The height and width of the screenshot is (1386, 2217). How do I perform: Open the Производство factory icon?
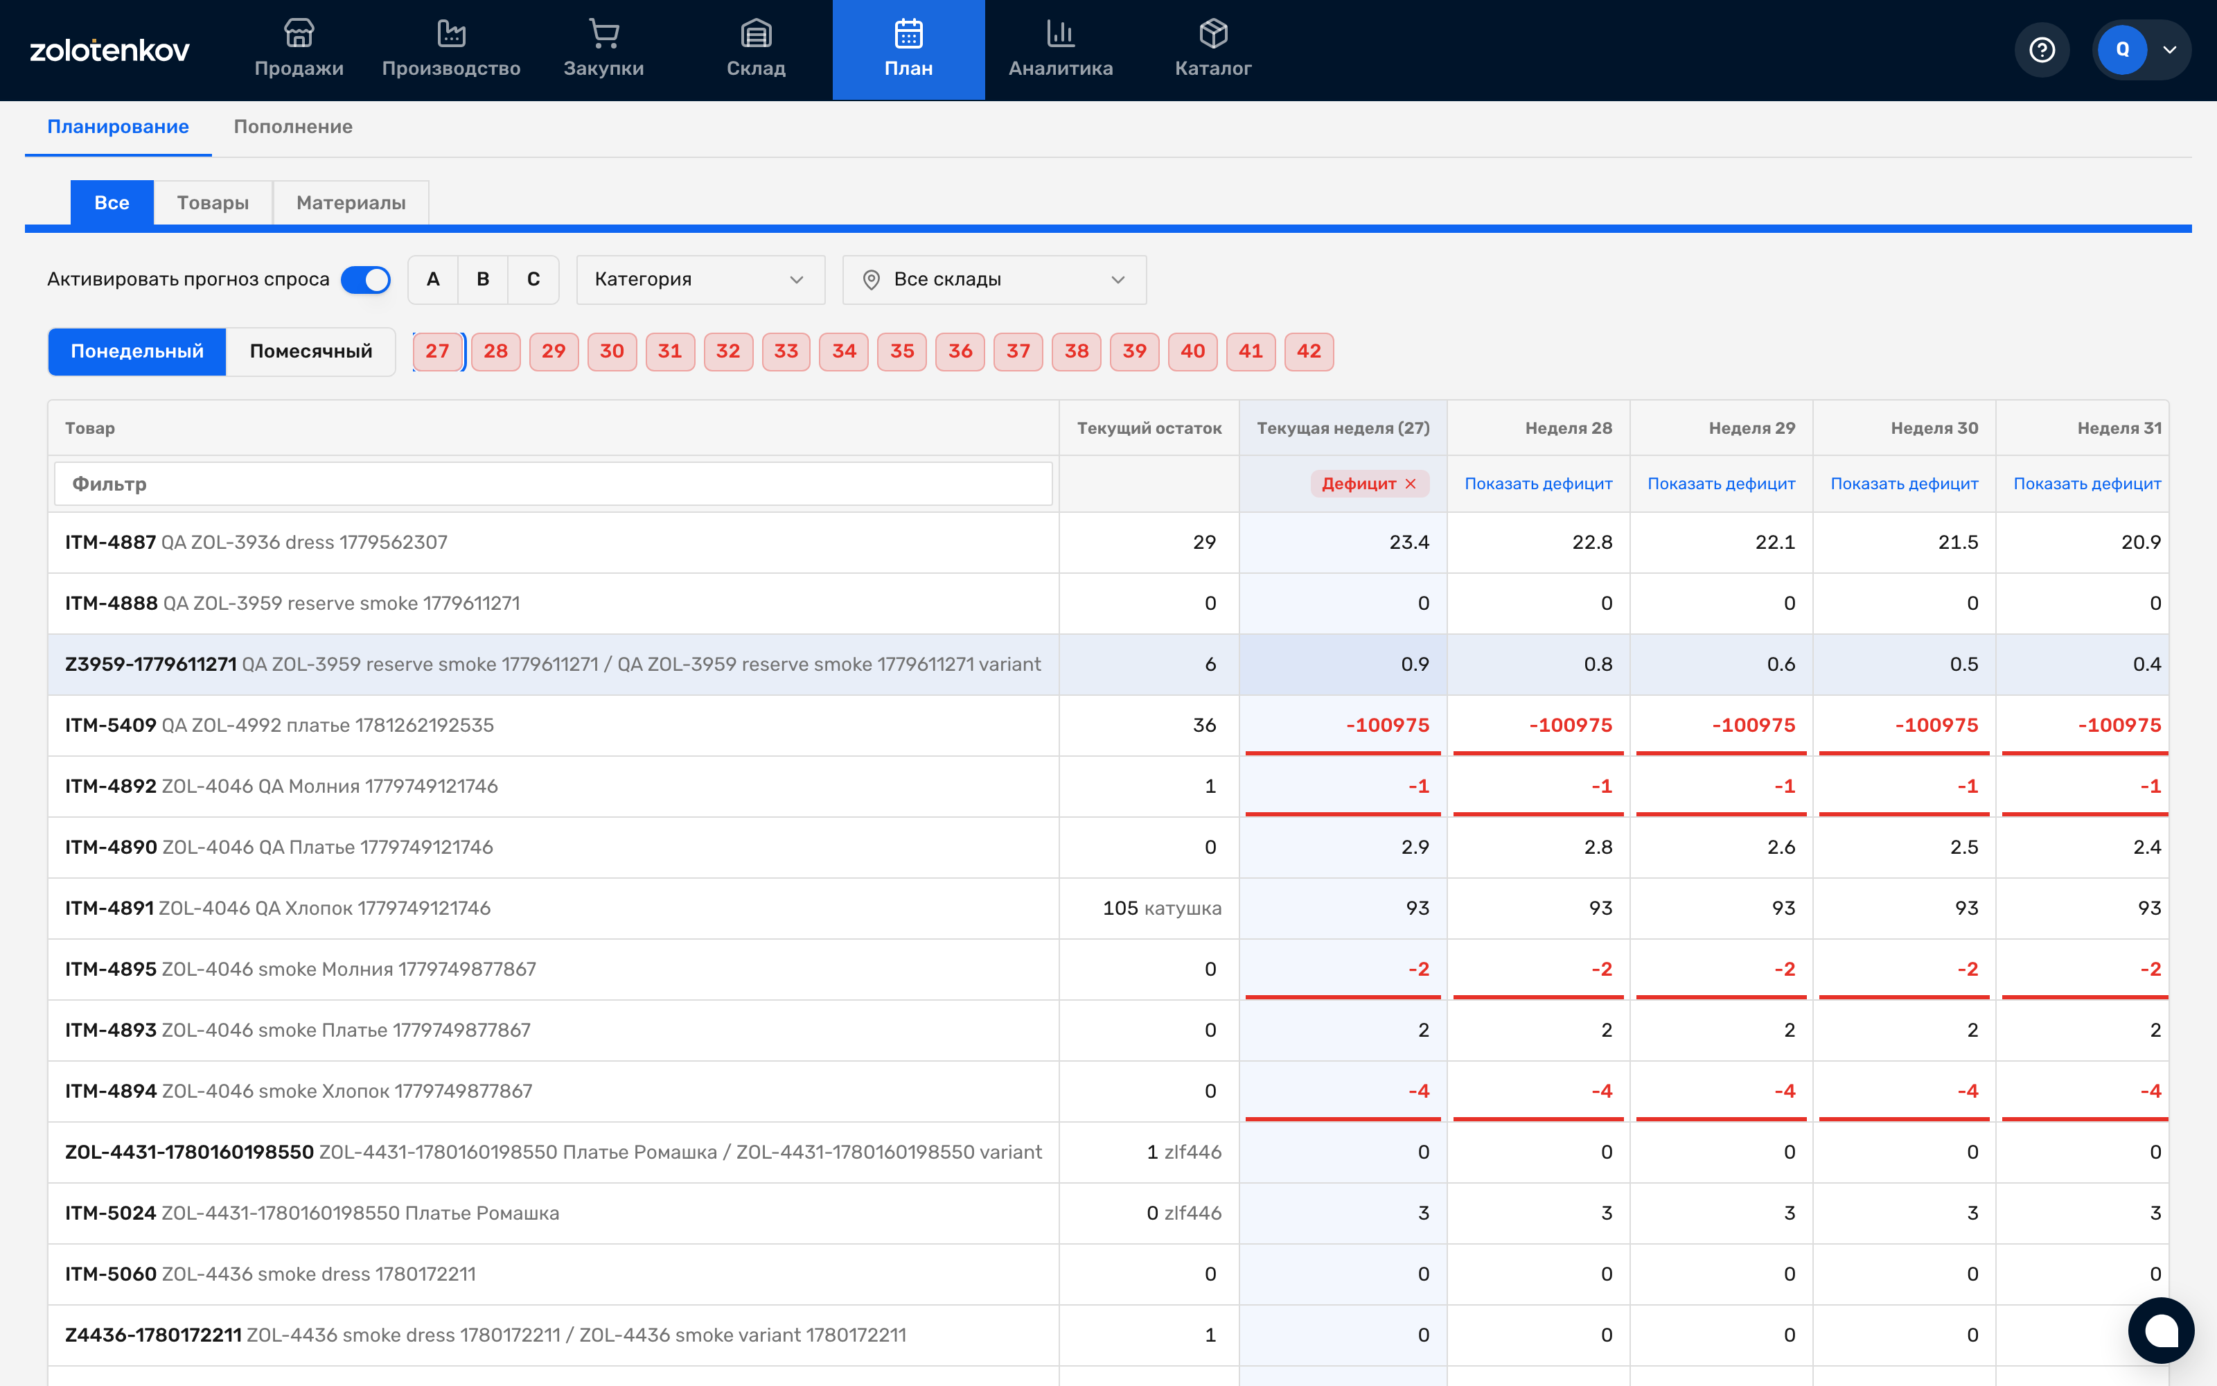(x=451, y=34)
